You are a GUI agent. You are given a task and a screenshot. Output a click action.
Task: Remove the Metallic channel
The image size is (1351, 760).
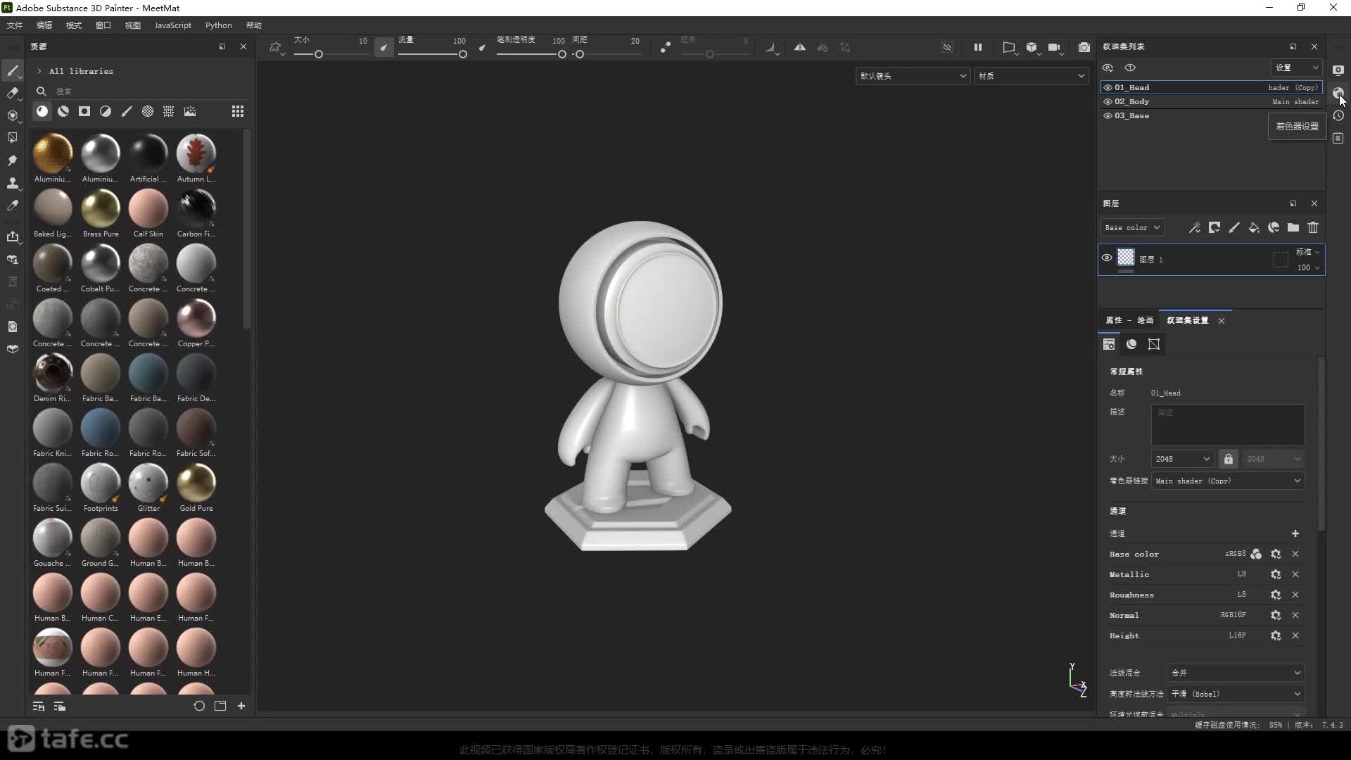[x=1295, y=574]
